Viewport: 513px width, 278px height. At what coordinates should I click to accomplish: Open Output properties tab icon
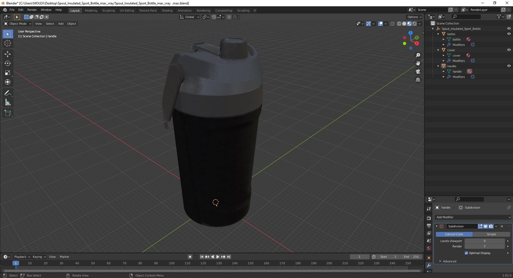click(x=429, y=226)
